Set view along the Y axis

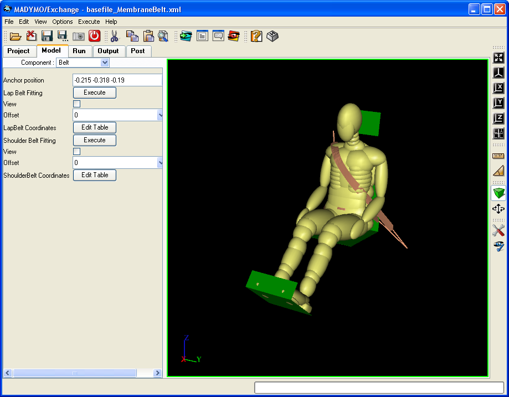click(x=498, y=103)
